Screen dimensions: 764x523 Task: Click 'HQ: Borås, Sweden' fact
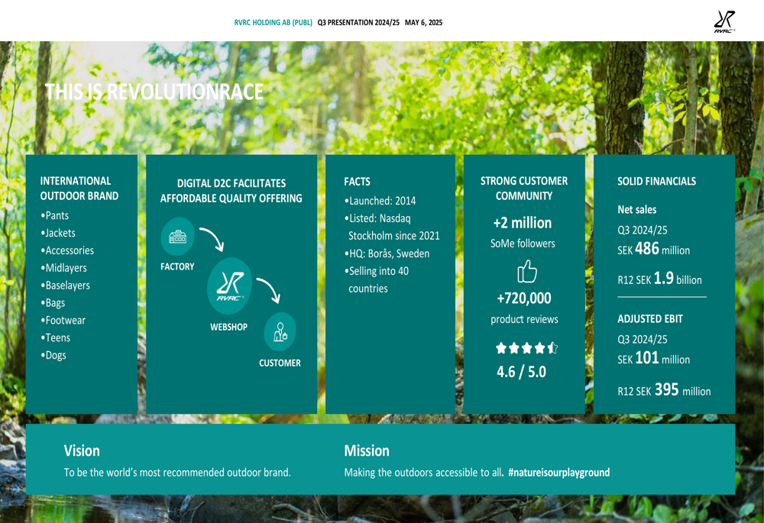(387, 253)
